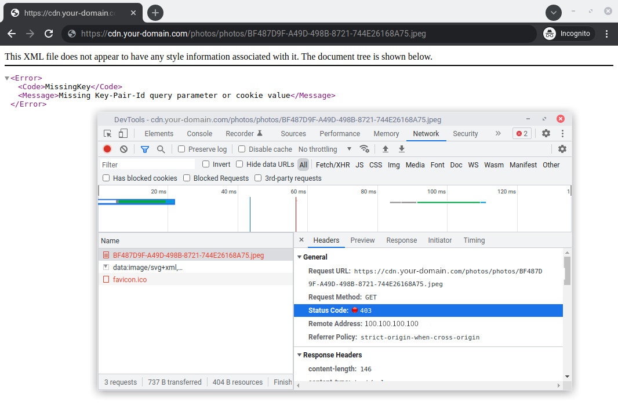This screenshot has height=409, width=618.
Task: Click the network Filter text field
Action: point(147,165)
